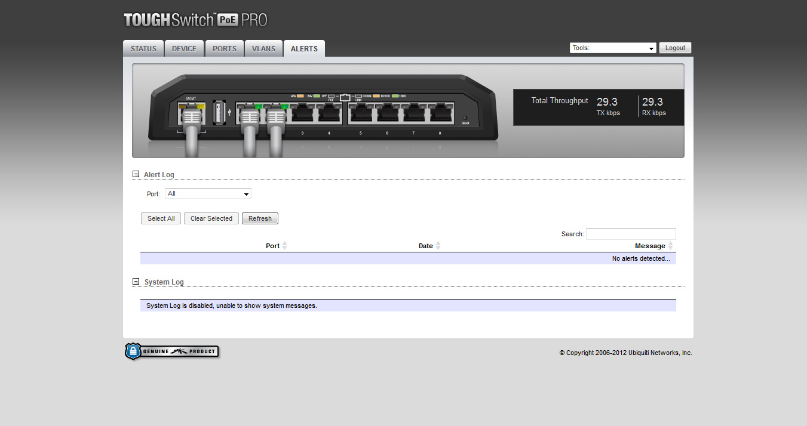This screenshot has height=426, width=807.
Task: Click the Logout button
Action: (675, 48)
